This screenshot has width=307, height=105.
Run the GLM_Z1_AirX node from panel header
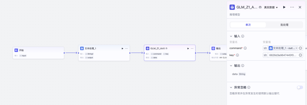pos(284,7)
